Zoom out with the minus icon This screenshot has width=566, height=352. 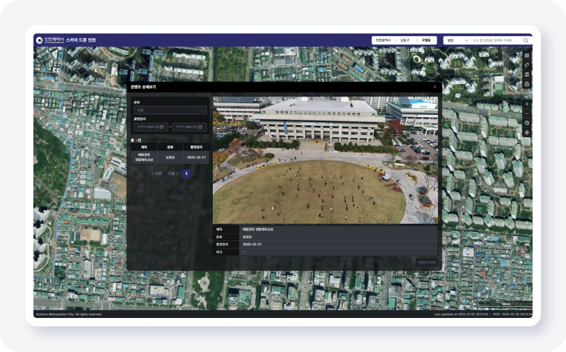(x=527, y=113)
